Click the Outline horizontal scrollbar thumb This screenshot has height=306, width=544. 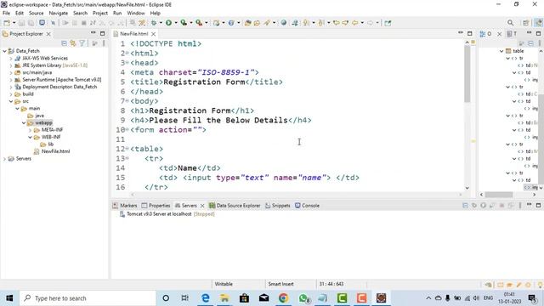(x=499, y=195)
